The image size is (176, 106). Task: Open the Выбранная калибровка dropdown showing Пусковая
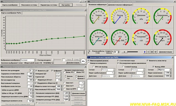[28, 60]
